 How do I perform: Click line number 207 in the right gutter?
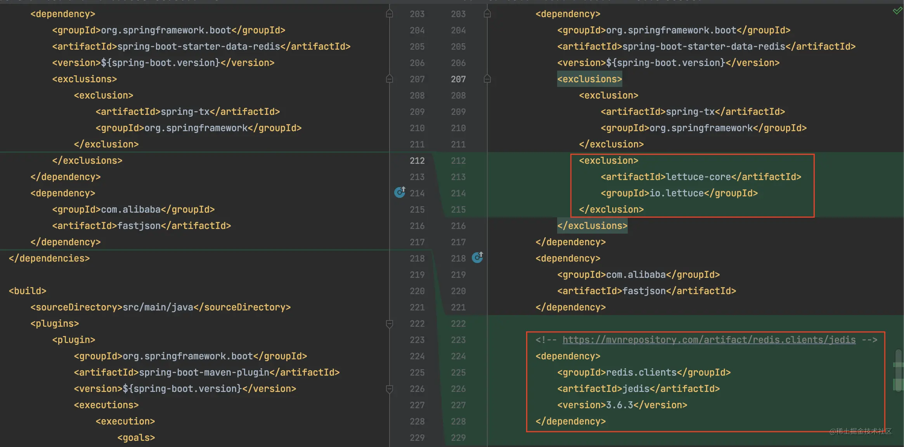[x=458, y=79]
